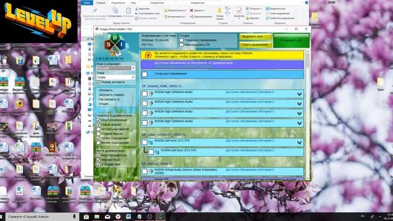Tick the Точка восстановления list row checkbox

pos(145,74)
